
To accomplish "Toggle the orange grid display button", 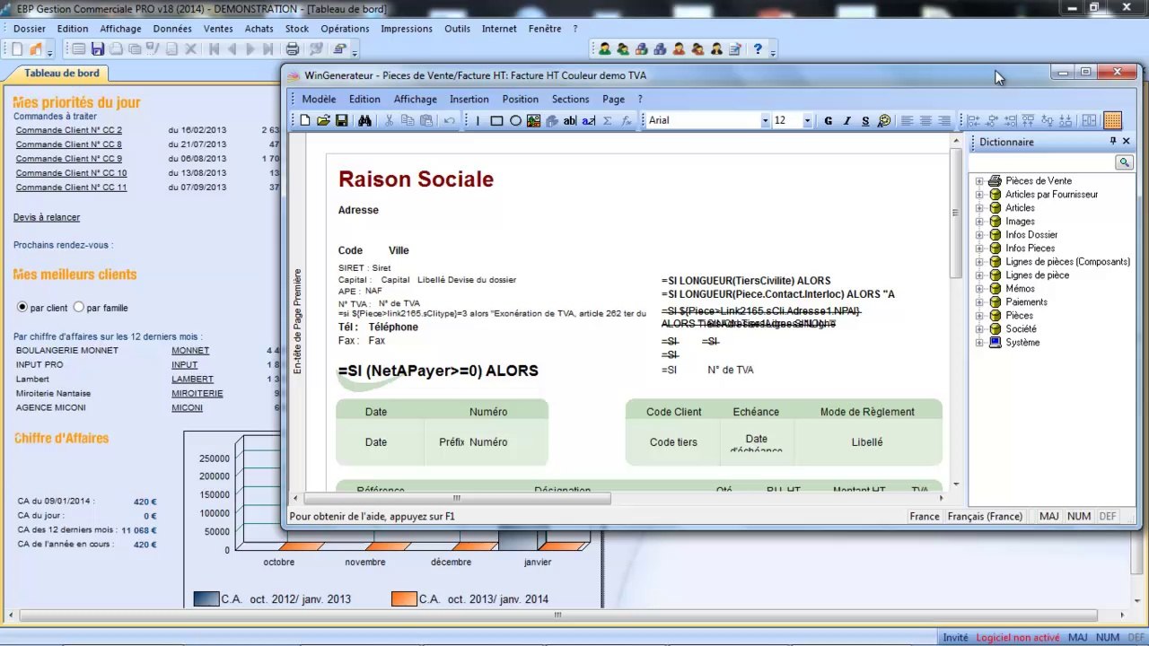I will 1112,120.
